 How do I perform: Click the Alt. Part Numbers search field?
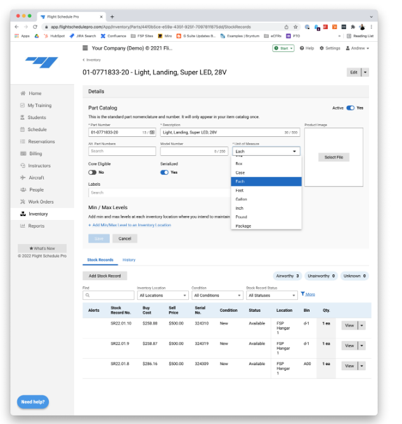(122, 151)
